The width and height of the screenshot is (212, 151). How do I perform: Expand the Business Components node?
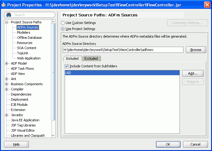6,84
